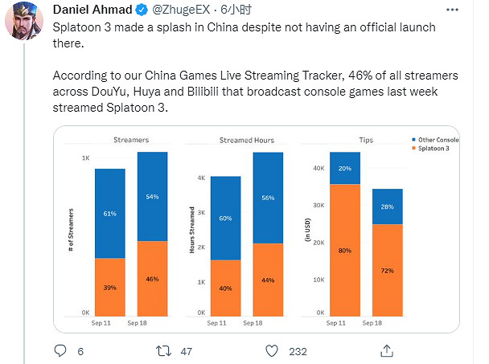Click the 80% orange Tips bar
Viewport: 489px width, 364px height.
(x=344, y=250)
